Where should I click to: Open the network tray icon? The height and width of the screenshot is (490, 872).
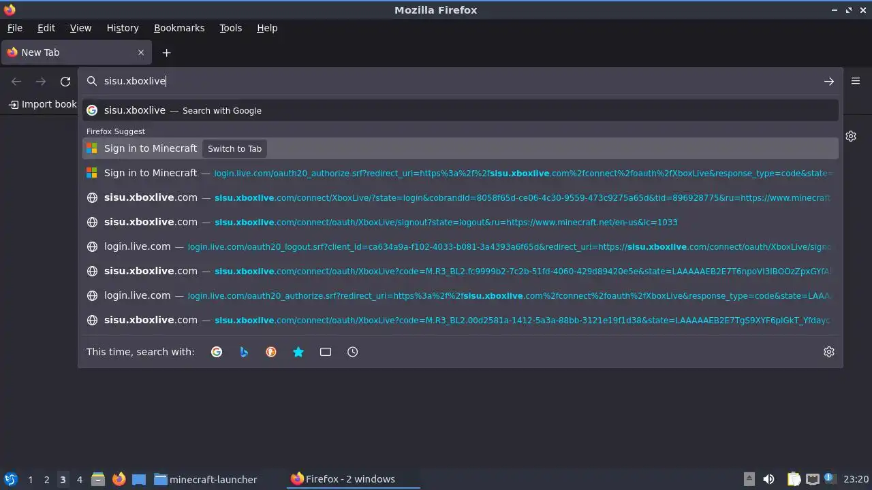pos(812,479)
